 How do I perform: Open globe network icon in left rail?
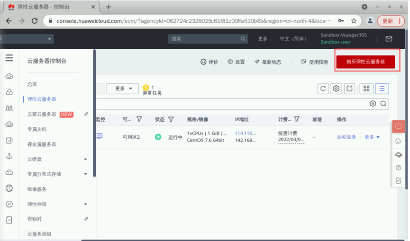pyautogui.click(x=9, y=188)
